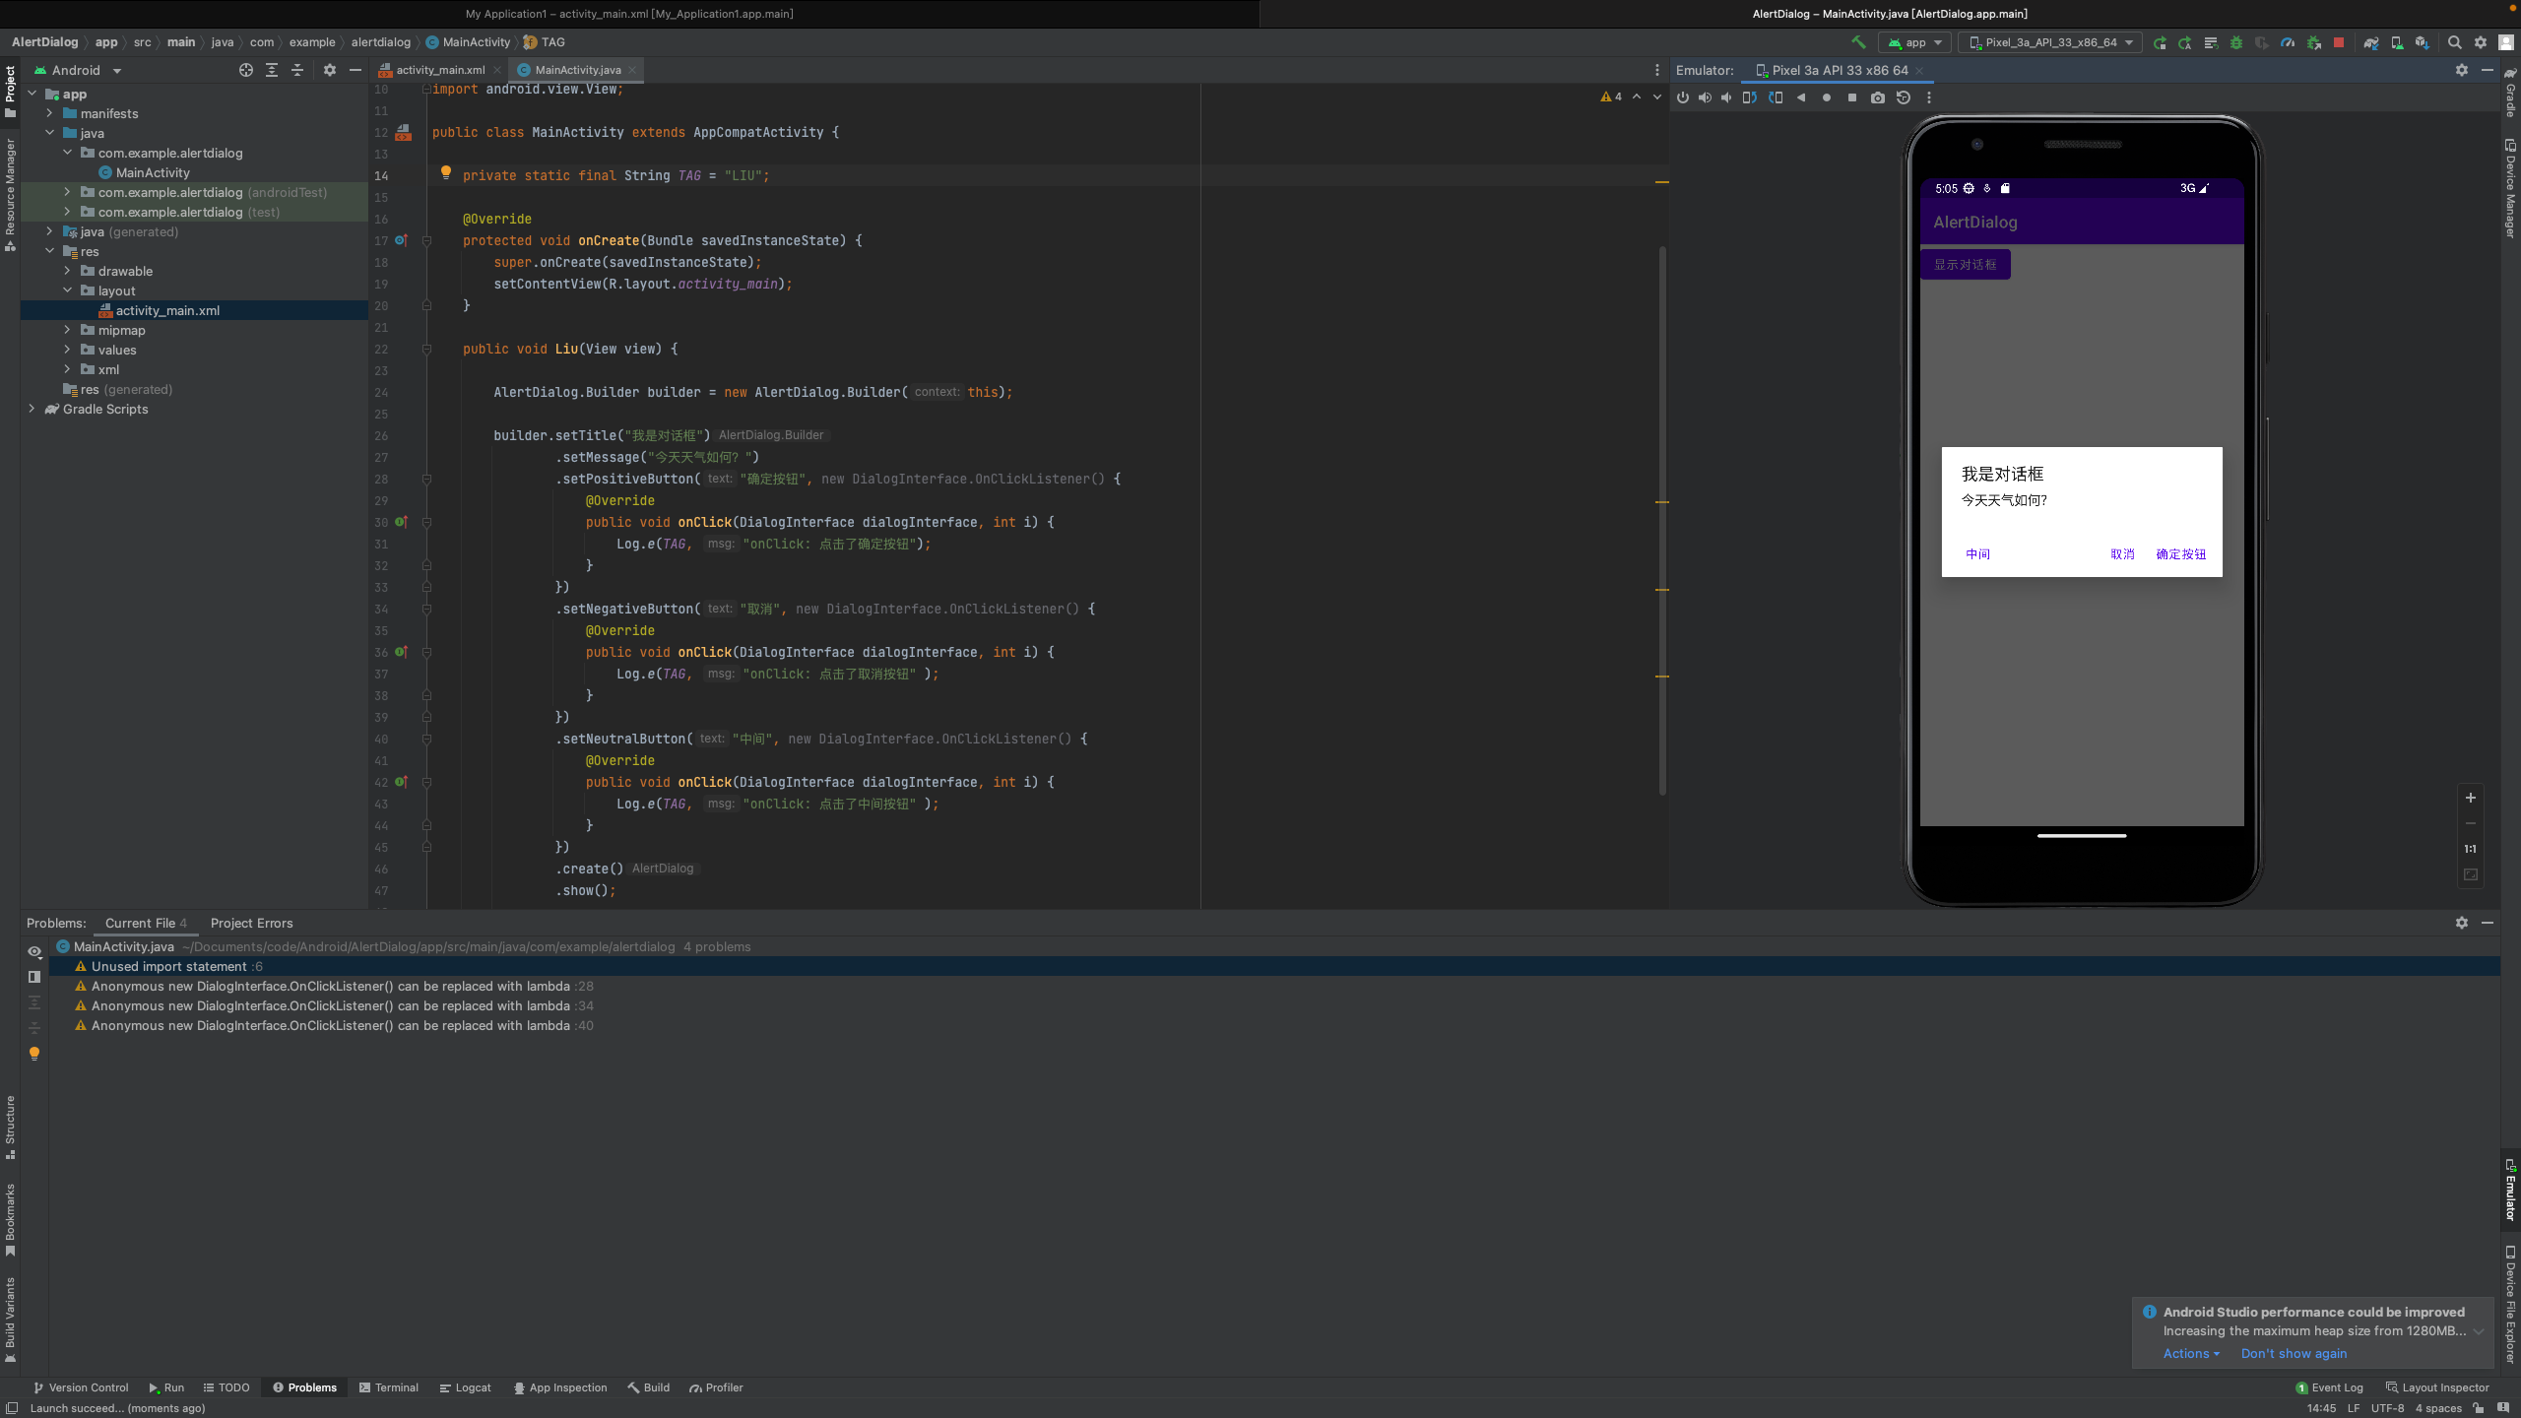This screenshot has height=1418, width=2521.
Task: Click the Sync Project with Gradle Files icon
Action: coord(2370,42)
